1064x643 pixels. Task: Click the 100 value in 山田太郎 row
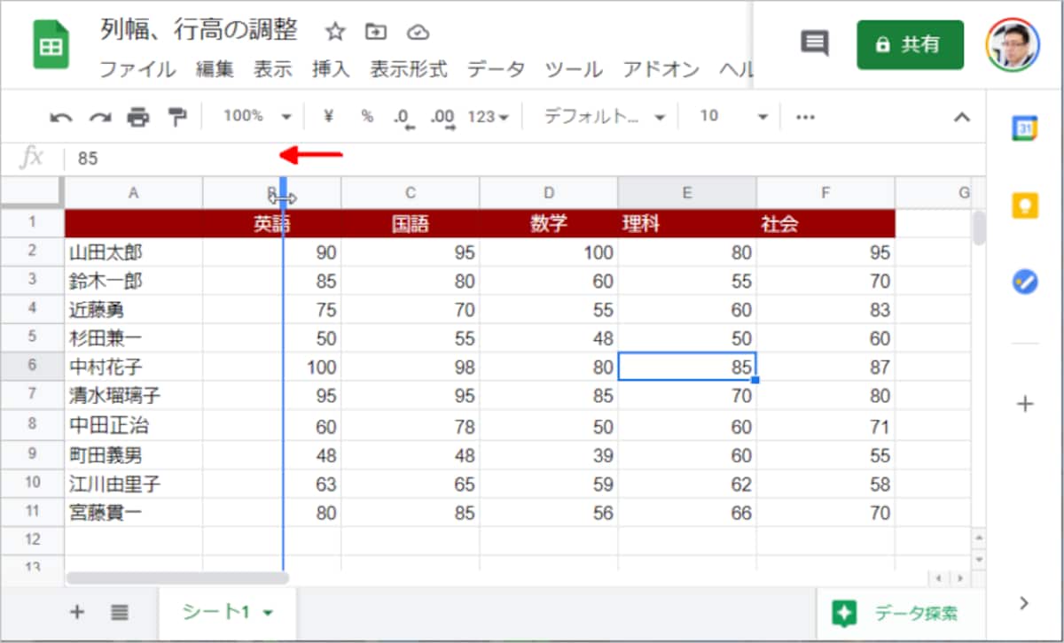coord(549,252)
